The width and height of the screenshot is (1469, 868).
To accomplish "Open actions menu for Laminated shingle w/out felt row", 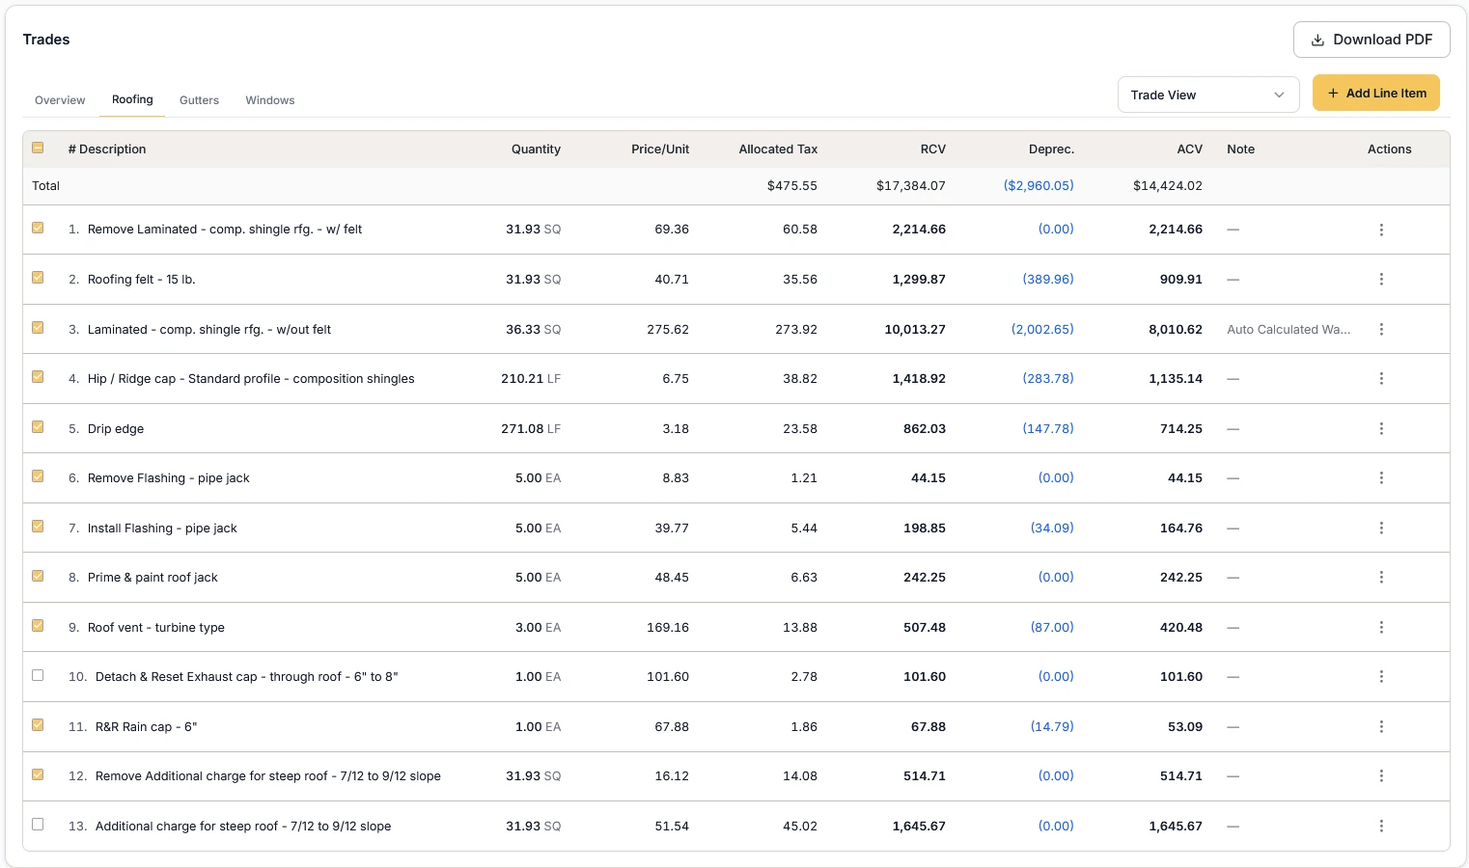I will pyautogui.click(x=1381, y=329).
